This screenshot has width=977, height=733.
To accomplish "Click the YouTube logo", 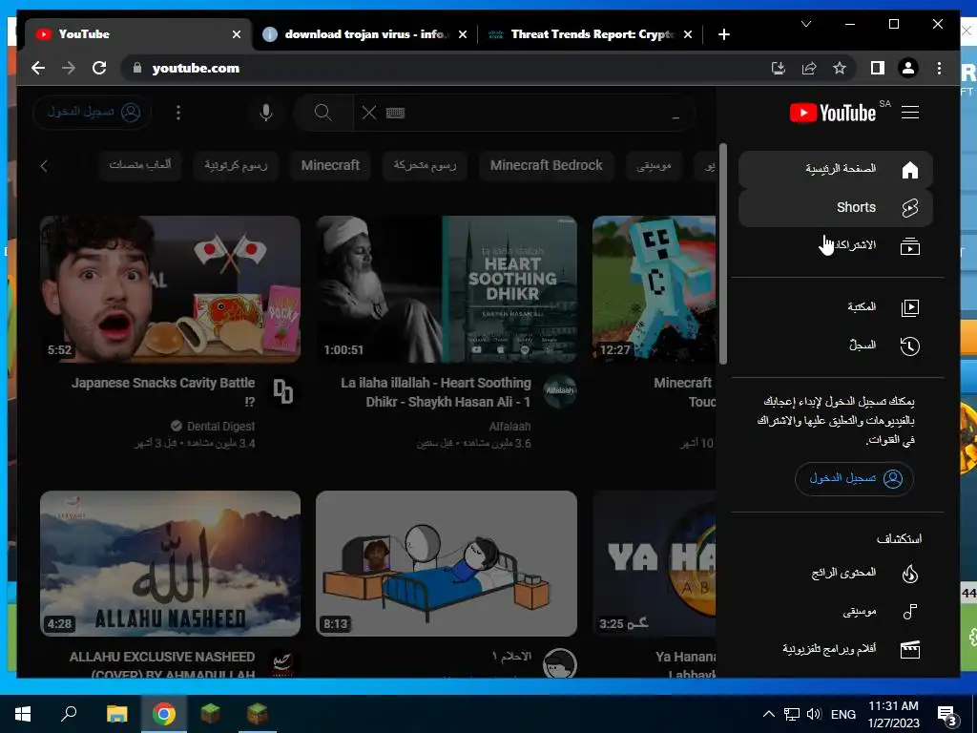I will click(832, 113).
